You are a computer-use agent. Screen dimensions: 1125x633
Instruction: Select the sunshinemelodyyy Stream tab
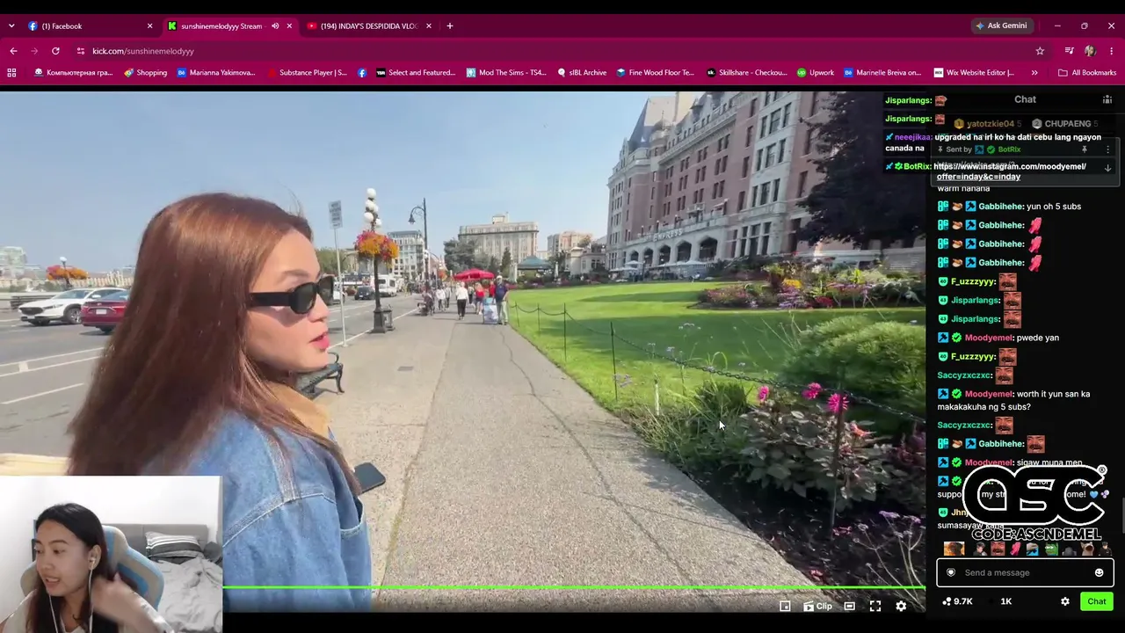pos(229,25)
